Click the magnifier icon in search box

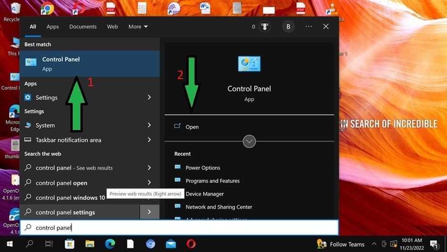28,227
